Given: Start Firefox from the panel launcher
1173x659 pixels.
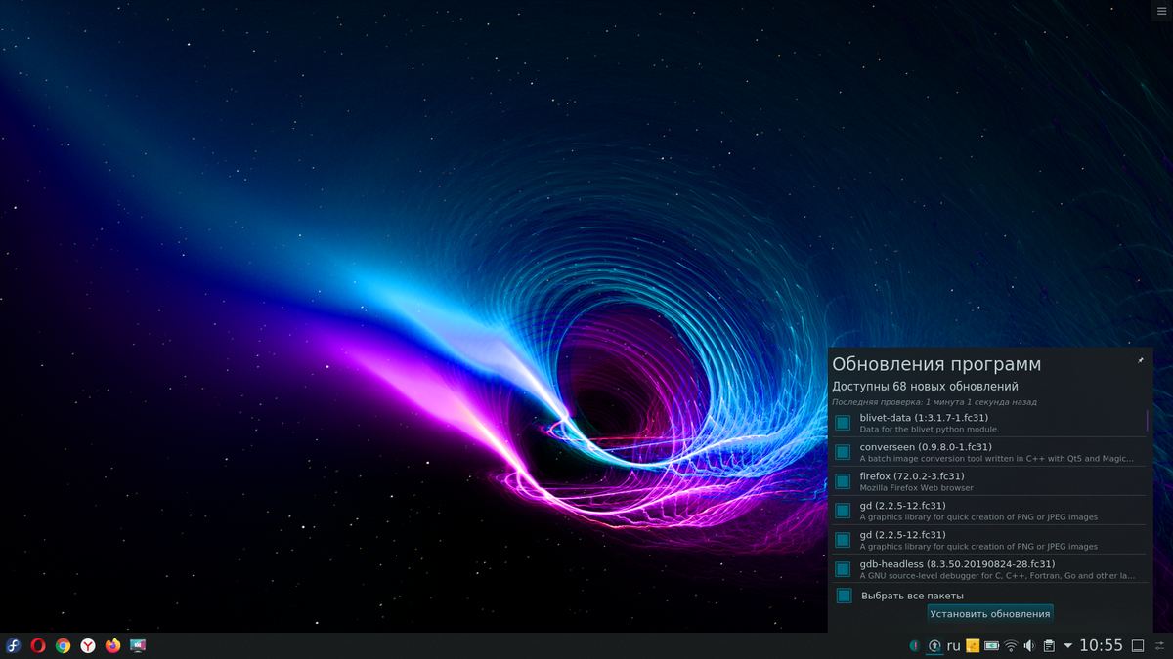Looking at the screenshot, I should (x=112, y=645).
